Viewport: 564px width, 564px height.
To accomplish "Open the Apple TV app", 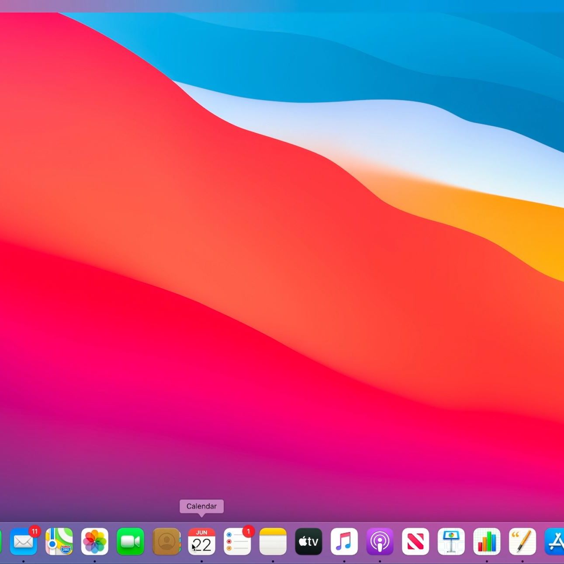I will 308,542.
